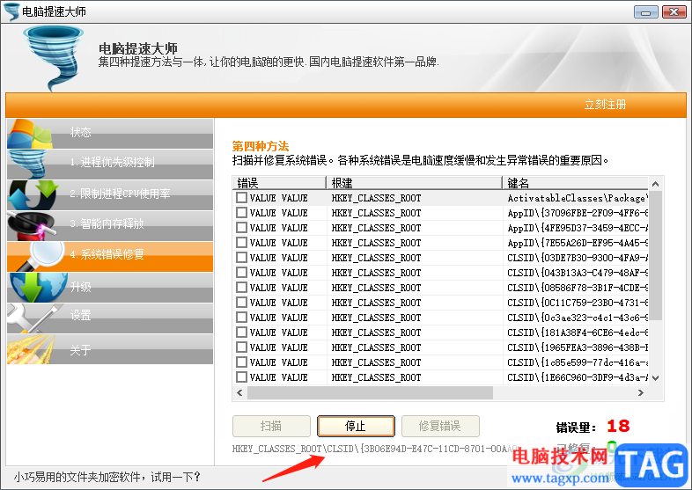Click the file encryption software promo link

point(107,477)
